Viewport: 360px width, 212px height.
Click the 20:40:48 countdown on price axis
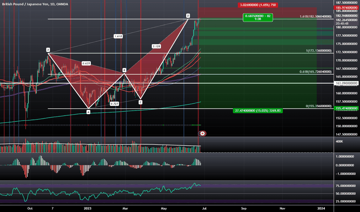342,24
